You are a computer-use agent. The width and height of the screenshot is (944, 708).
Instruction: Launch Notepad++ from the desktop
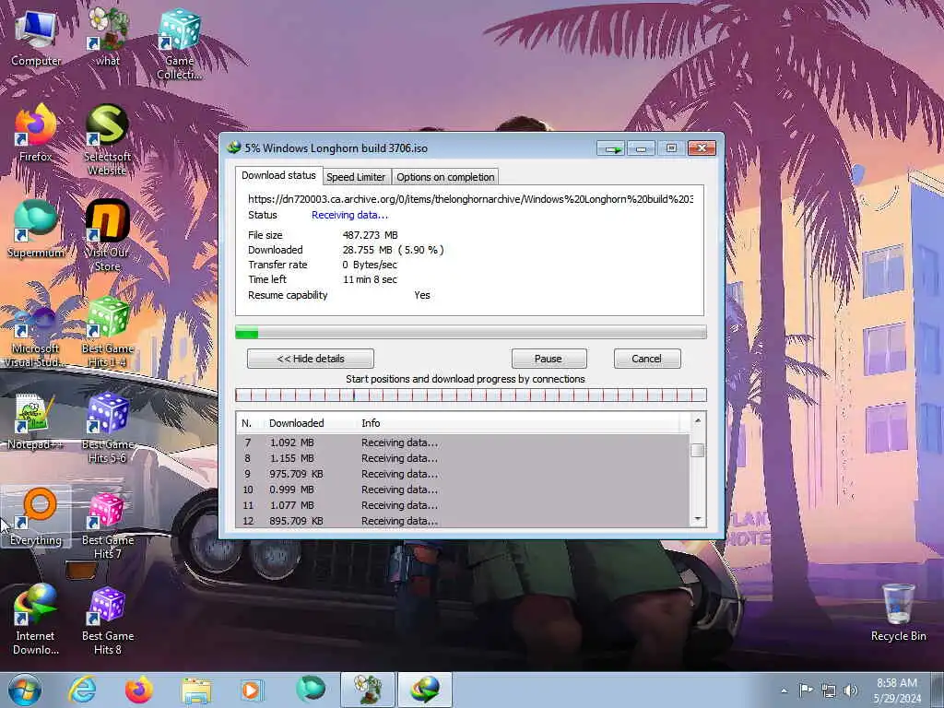(x=36, y=420)
